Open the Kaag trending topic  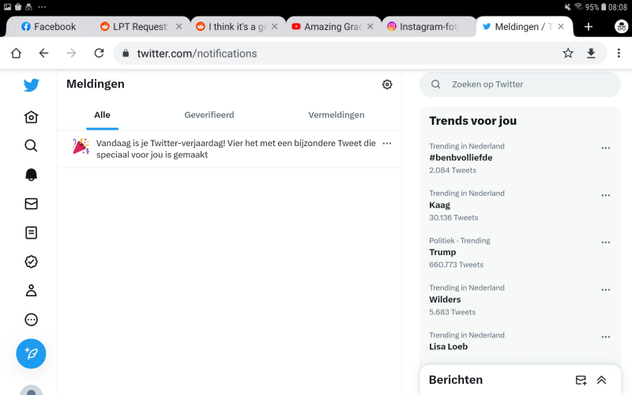coord(440,205)
